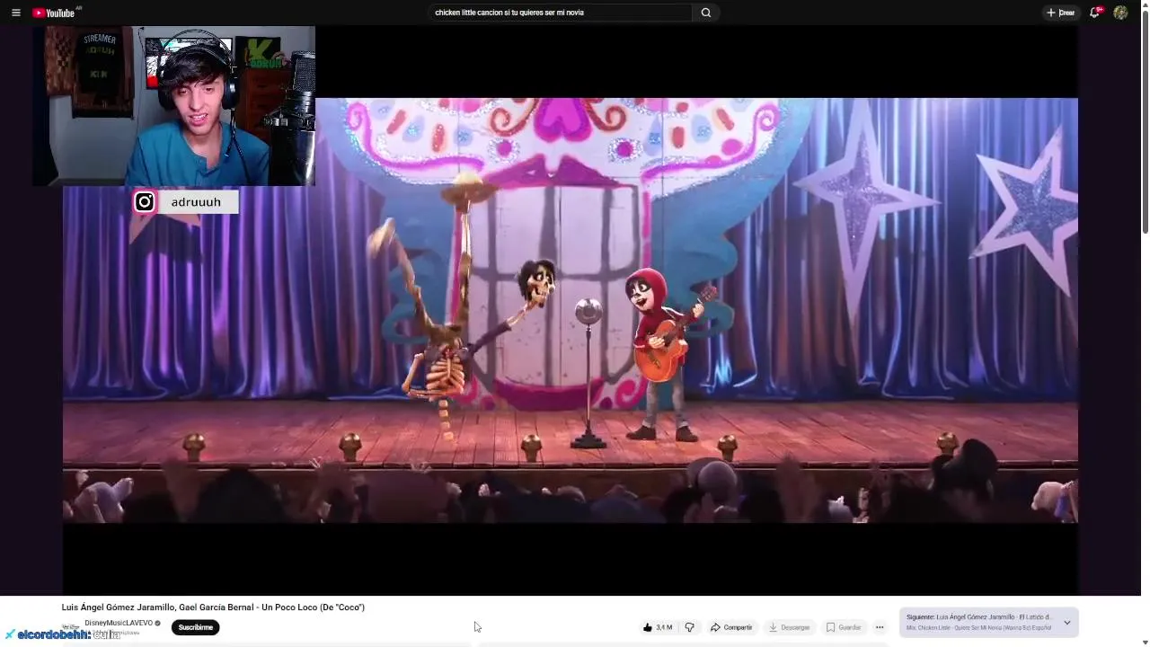1150x647 pixels.
Task: Open the DisneyMusicLAVEVO channel name
Action: click(119, 623)
